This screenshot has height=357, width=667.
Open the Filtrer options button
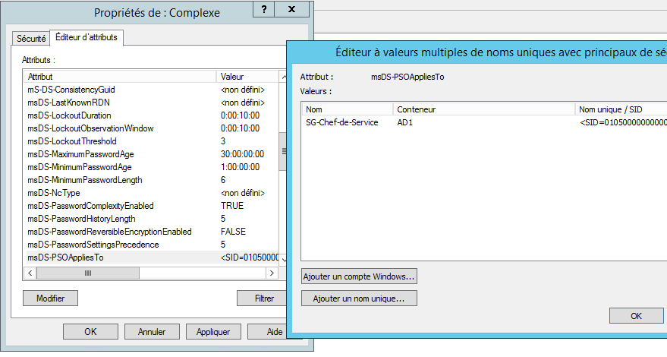tap(264, 299)
